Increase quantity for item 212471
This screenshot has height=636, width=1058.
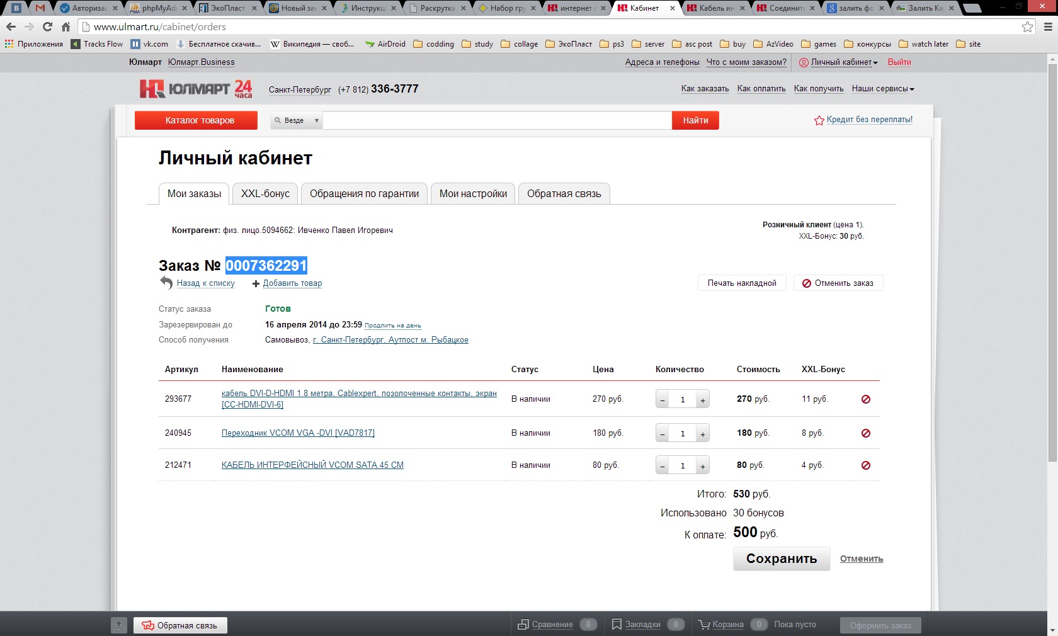point(703,465)
